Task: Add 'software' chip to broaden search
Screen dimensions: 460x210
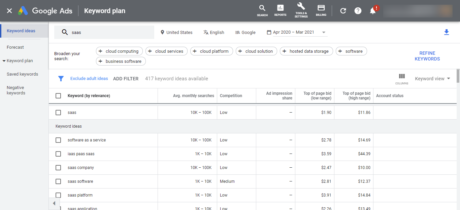Action: [x=351, y=51]
